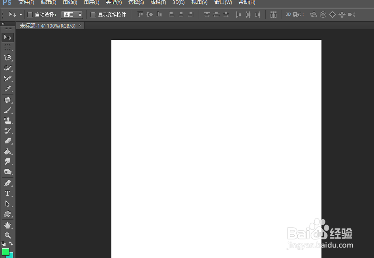Viewport: 374px width, 258px height.
Task: Open the 文件(F) menu
Action: coord(26,2)
